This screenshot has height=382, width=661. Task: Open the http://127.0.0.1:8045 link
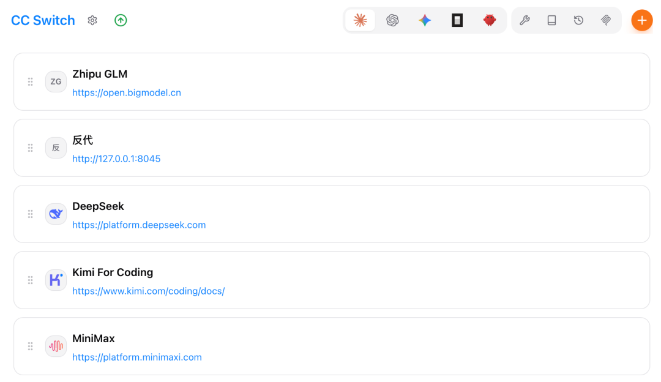[116, 159]
